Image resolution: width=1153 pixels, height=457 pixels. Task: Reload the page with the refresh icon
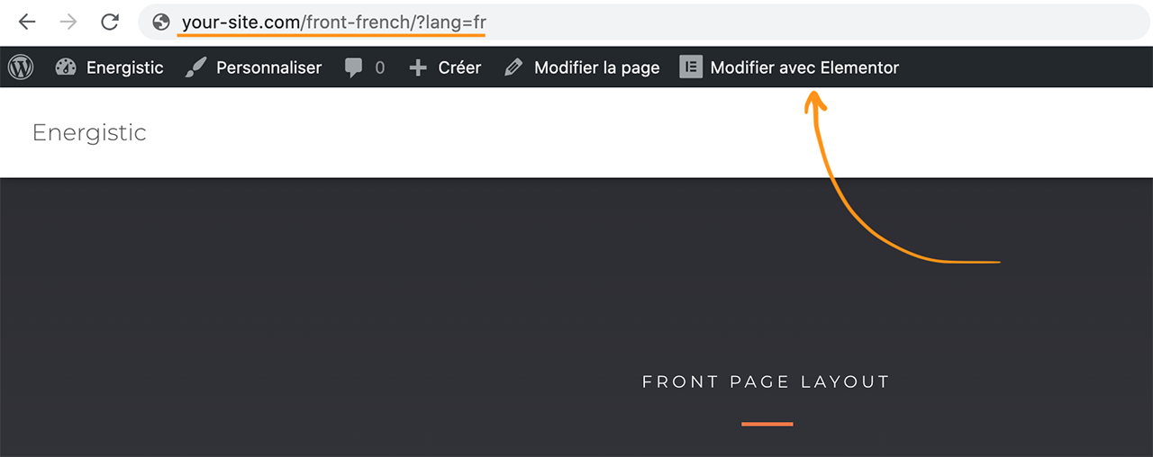click(110, 22)
